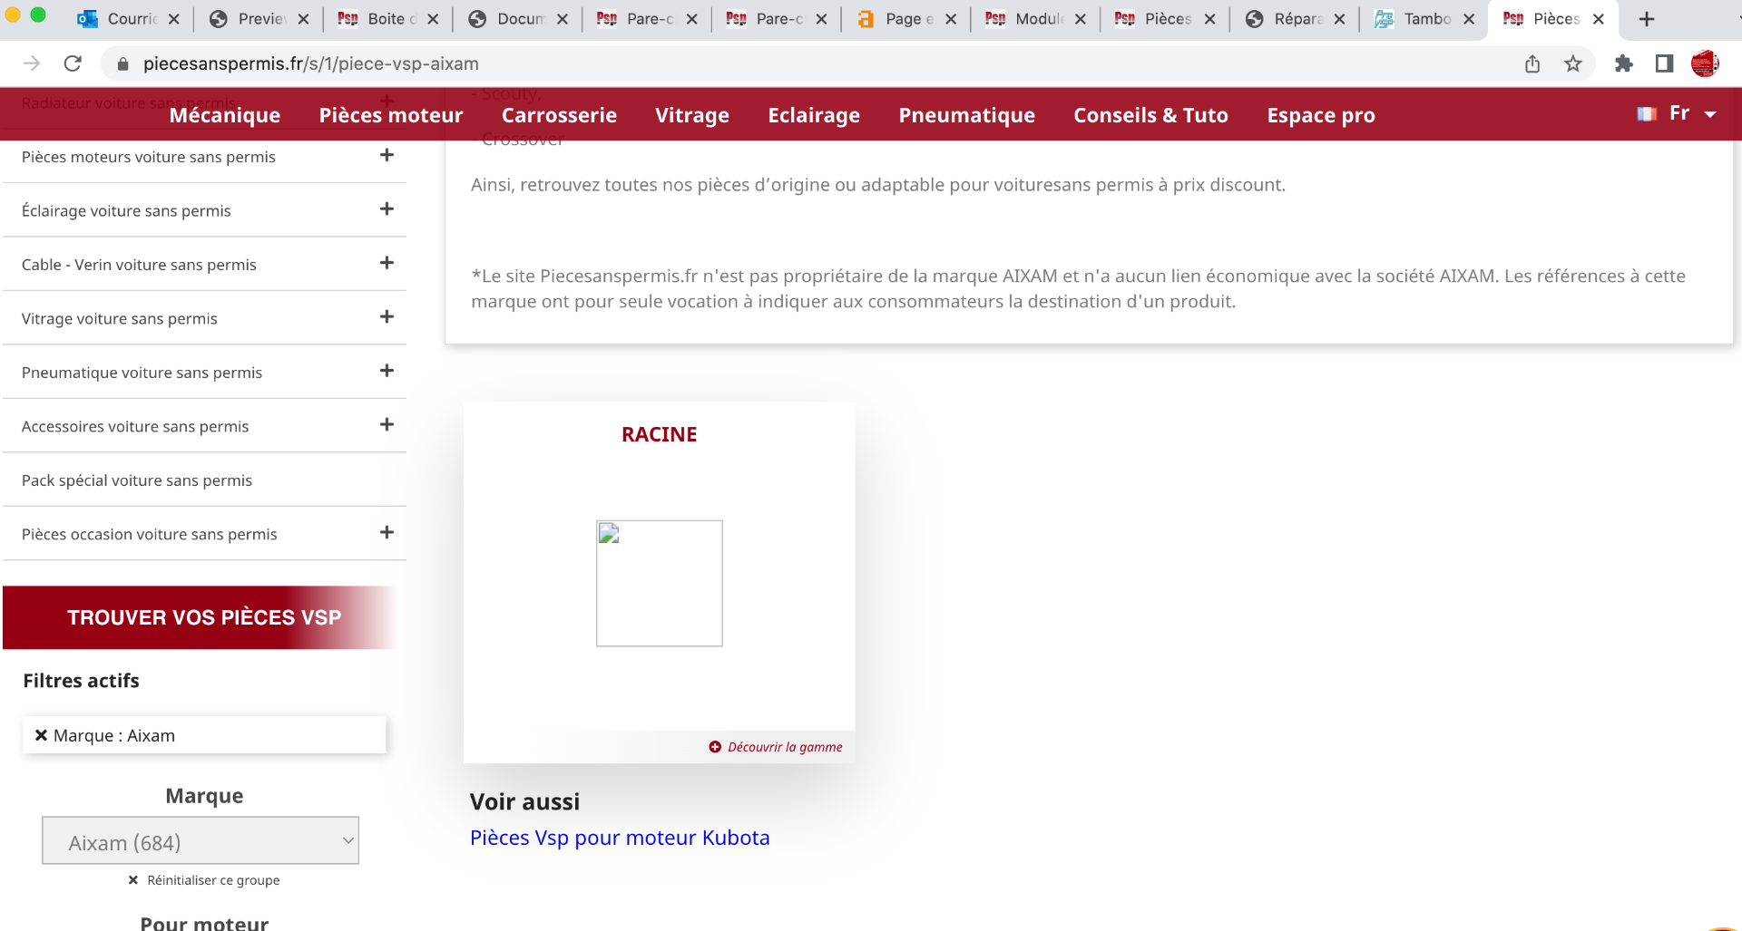1742x931 pixels.
Task: Open the Vitrage menu
Action: tap(692, 115)
